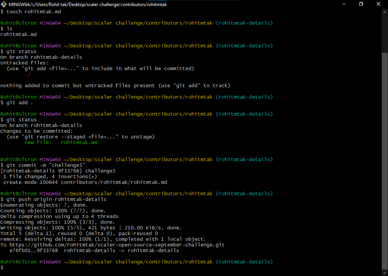Click the title bar path text
388x276 pixels.
tap(87, 4)
